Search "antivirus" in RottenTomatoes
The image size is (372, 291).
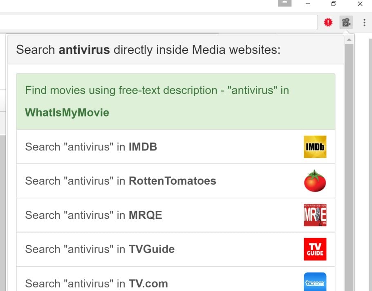(x=120, y=181)
